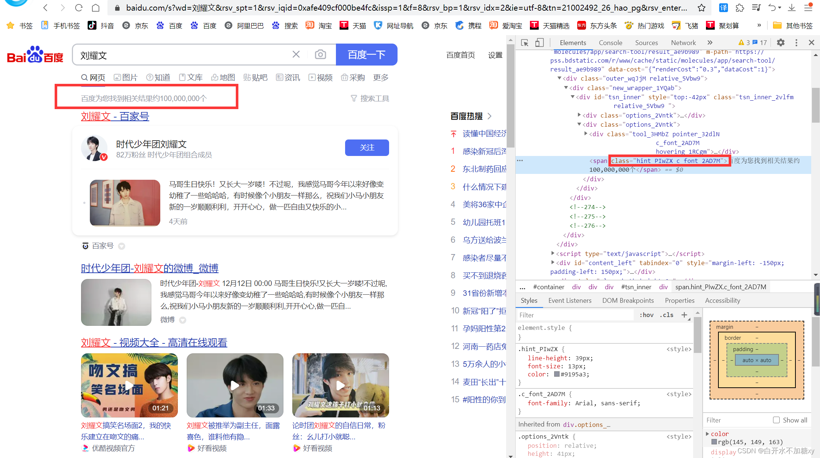The image size is (820, 458).
Task: Open 百度热搜 chevron
Action: pyautogui.click(x=490, y=116)
